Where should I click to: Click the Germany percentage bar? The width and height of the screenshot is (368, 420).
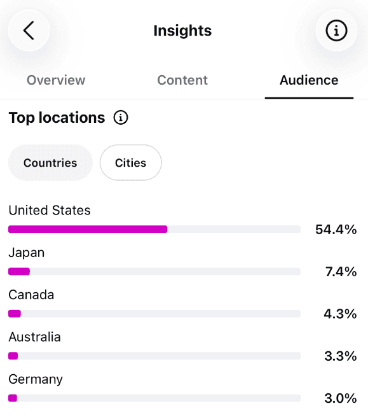(154, 398)
